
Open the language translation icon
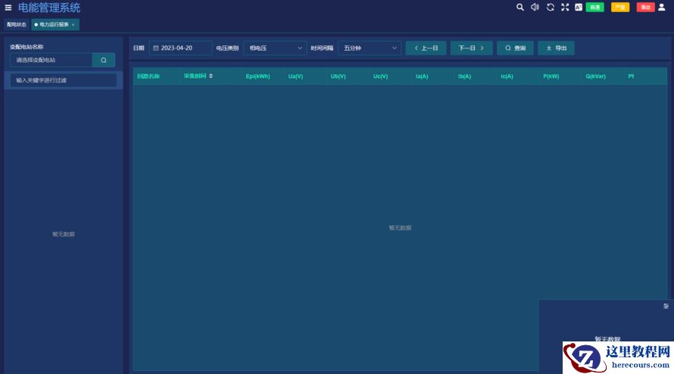[579, 8]
